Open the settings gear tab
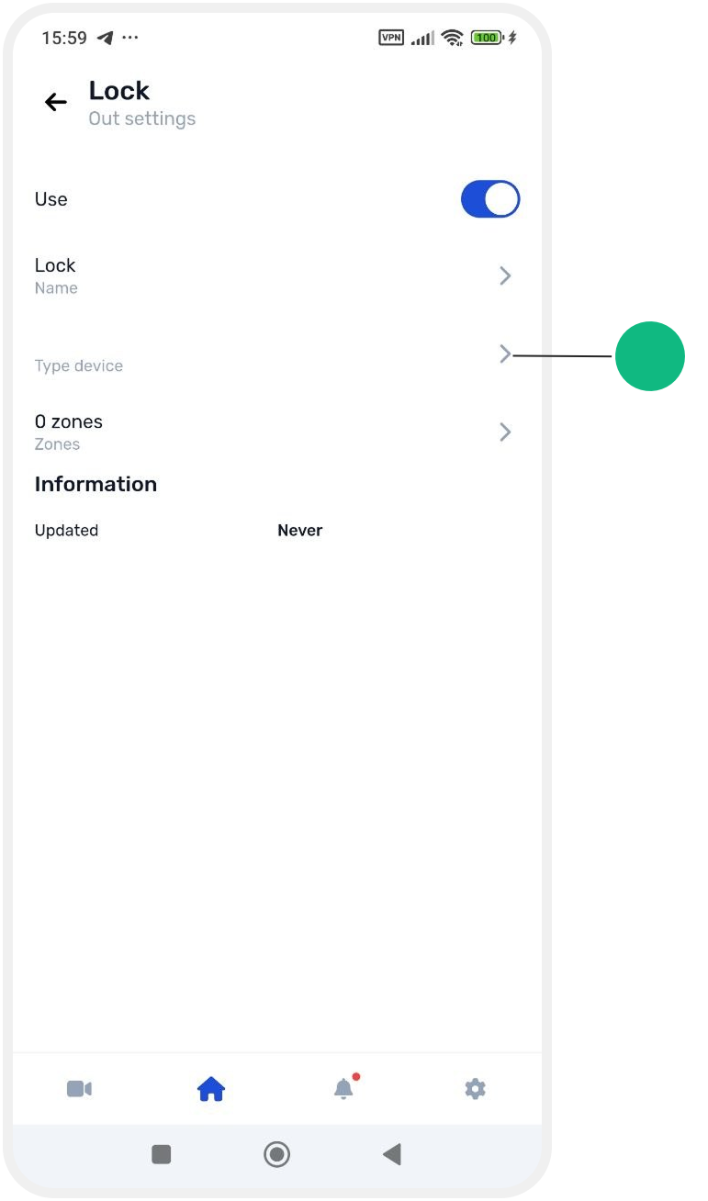The image size is (708, 1201). click(x=475, y=1089)
